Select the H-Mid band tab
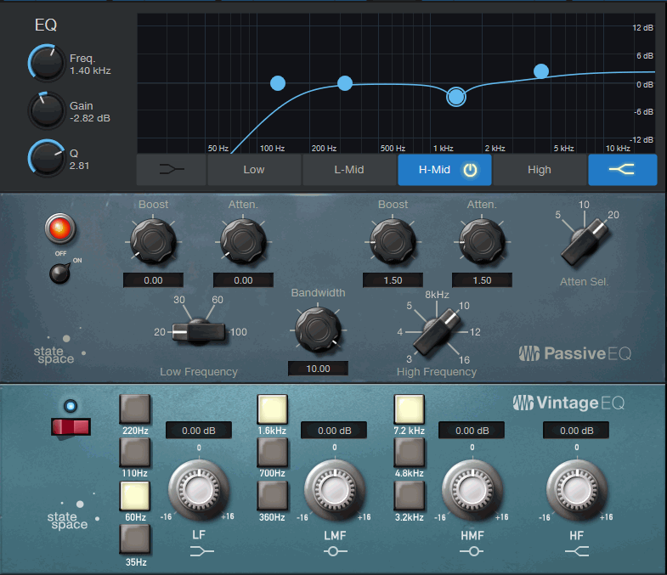This screenshot has height=575, width=667. coord(444,170)
